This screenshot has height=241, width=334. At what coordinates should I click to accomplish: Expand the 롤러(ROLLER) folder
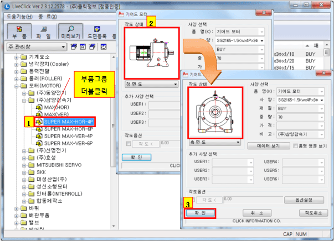pyautogui.click(x=16, y=78)
